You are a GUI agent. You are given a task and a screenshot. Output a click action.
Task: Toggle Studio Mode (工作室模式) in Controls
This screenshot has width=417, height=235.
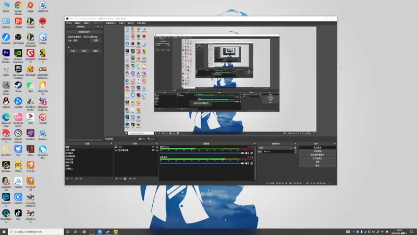click(317, 158)
